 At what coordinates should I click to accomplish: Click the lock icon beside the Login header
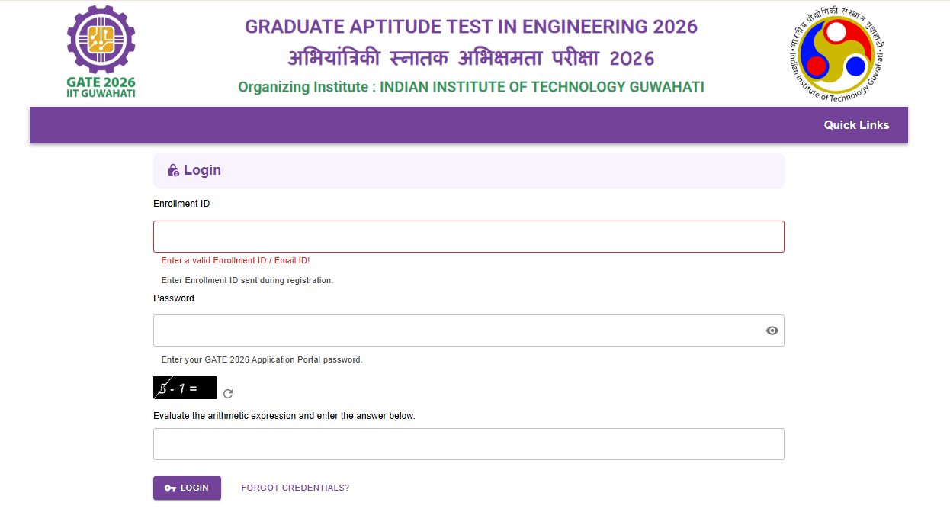[x=172, y=169]
